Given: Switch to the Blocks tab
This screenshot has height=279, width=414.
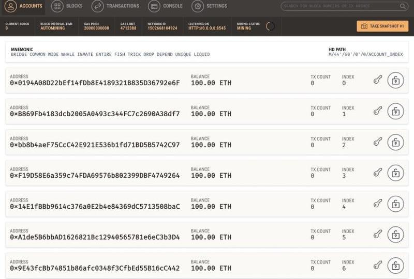Looking at the screenshot, I should tap(67, 6).
